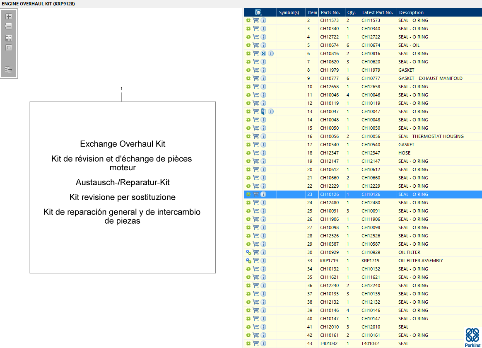Sort by the Qty. column header
The width and height of the screenshot is (482, 348).
[352, 12]
